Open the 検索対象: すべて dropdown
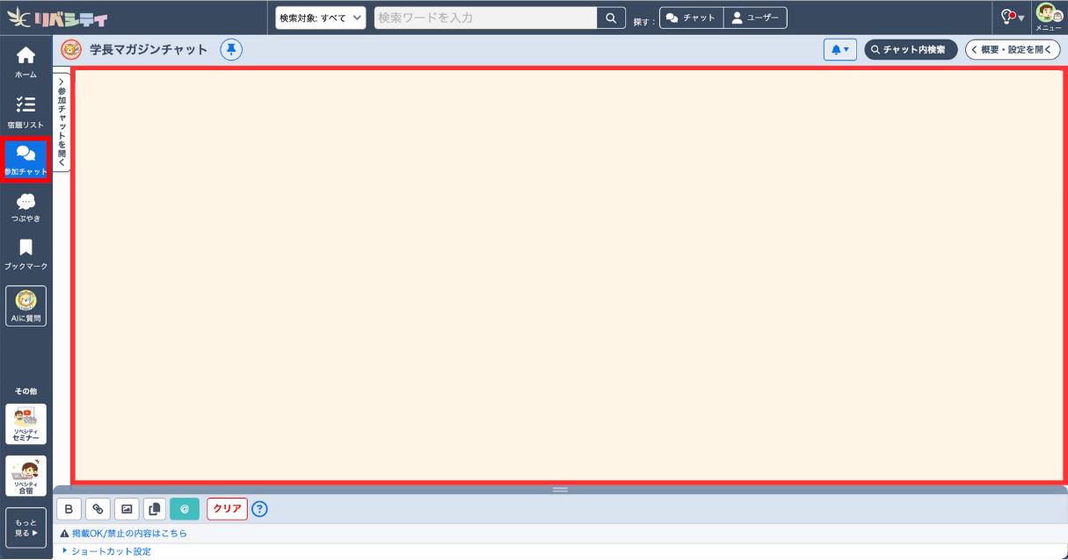This screenshot has height=560, width=1068. 320,18
